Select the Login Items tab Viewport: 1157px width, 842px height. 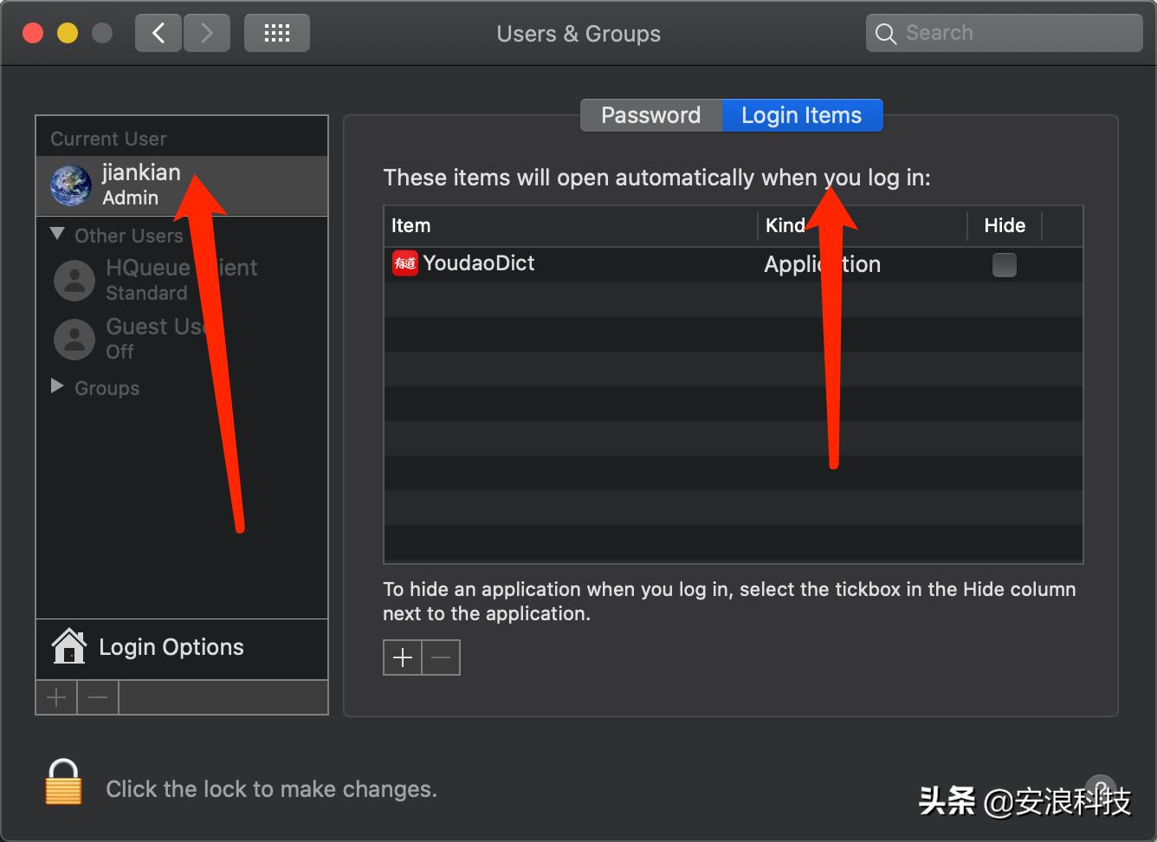[802, 115]
